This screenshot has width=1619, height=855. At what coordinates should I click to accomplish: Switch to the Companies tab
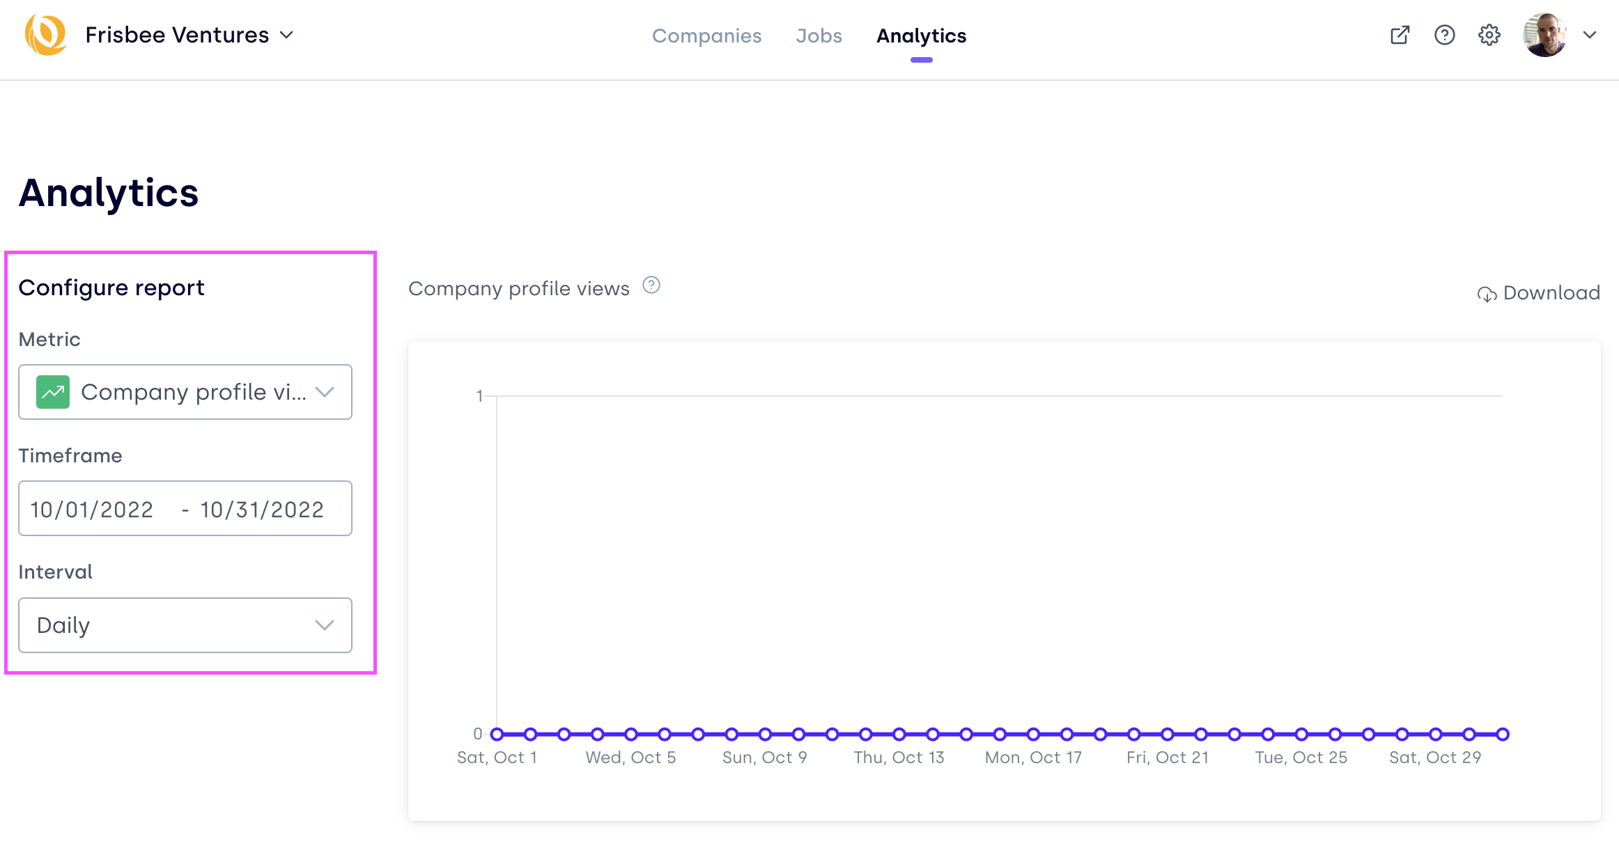706,36
